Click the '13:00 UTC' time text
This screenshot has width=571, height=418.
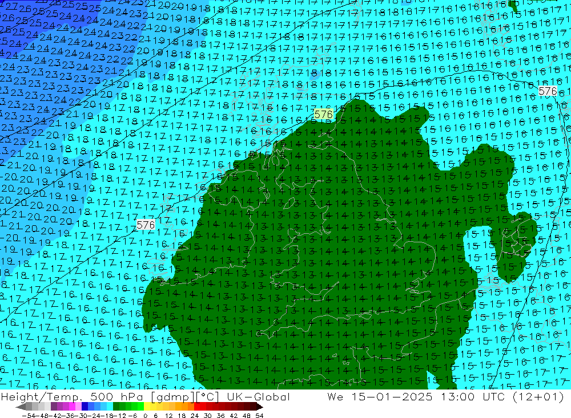point(473,396)
